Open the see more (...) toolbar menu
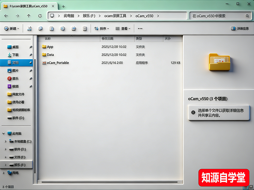 pos(140,29)
